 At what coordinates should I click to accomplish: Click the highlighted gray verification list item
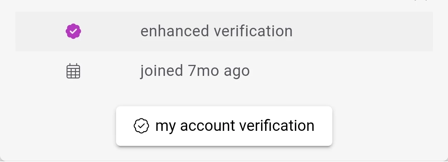tap(224, 32)
